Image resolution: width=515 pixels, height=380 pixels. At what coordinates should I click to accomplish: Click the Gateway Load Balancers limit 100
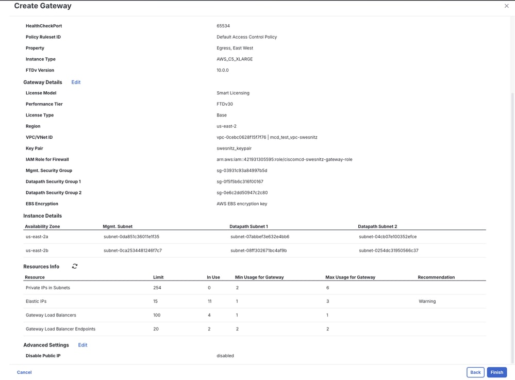pos(157,316)
